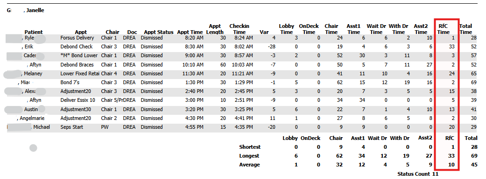The width and height of the screenshot is (486, 179).
Task: Click the Total Time column header
Action: click(465, 29)
